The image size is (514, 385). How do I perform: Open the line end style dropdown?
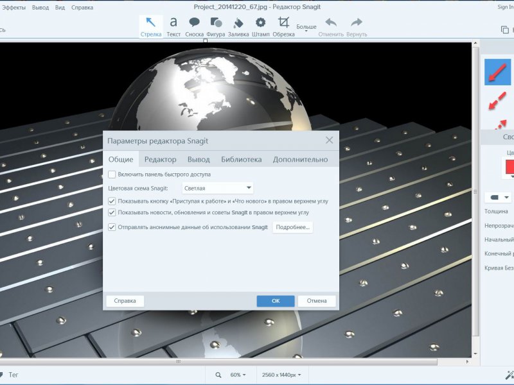pos(499,198)
